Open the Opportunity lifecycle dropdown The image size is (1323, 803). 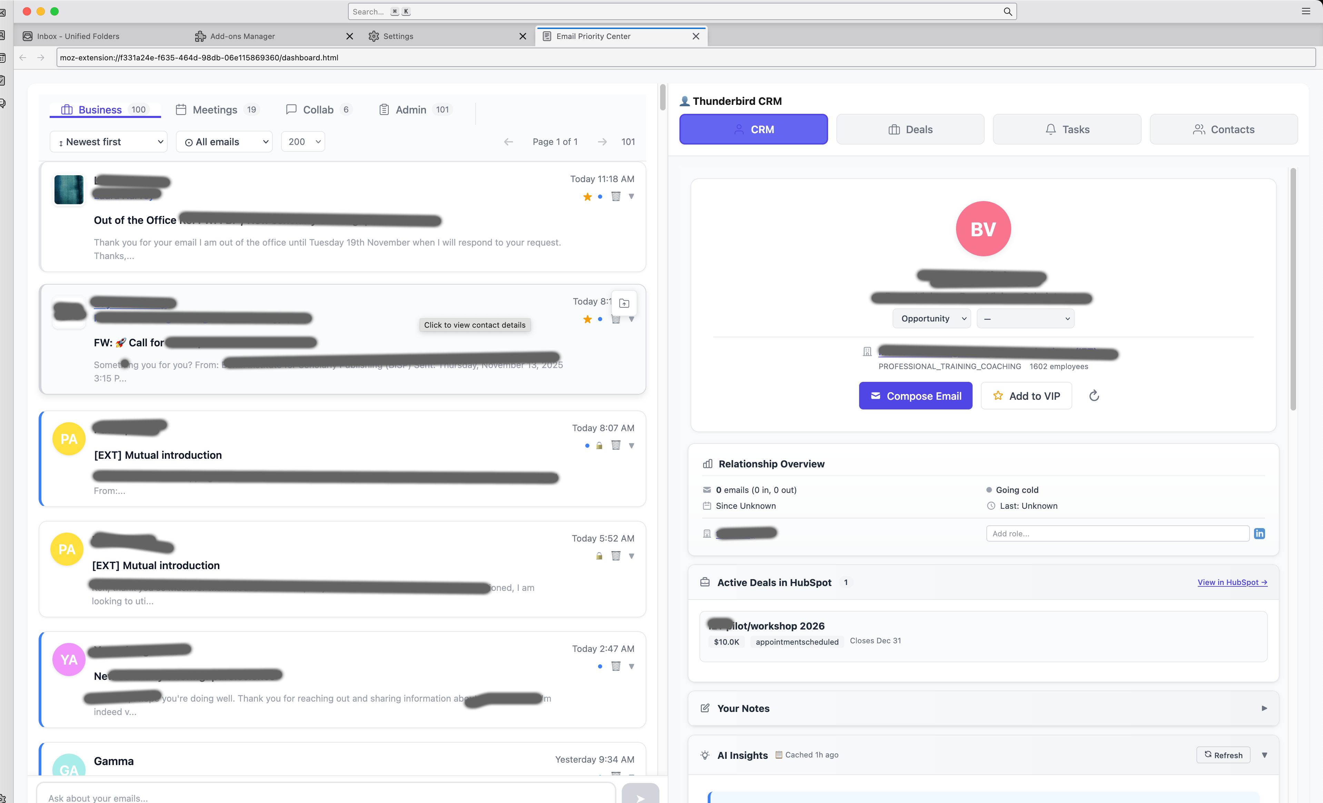[x=932, y=318]
